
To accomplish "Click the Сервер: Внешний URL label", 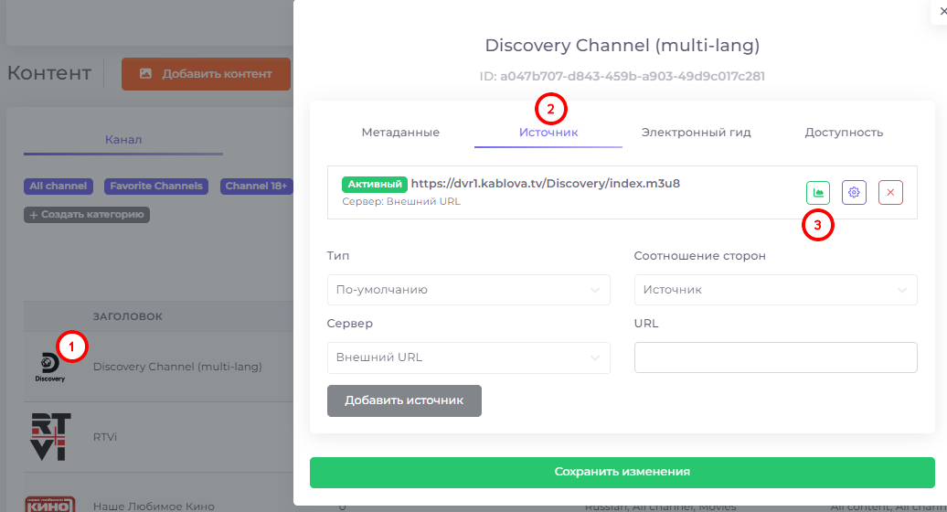I will pyautogui.click(x=401, y=202).
